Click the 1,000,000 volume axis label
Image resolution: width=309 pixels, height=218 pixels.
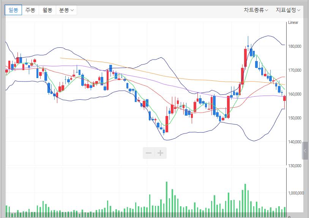(x=296, y=193)
